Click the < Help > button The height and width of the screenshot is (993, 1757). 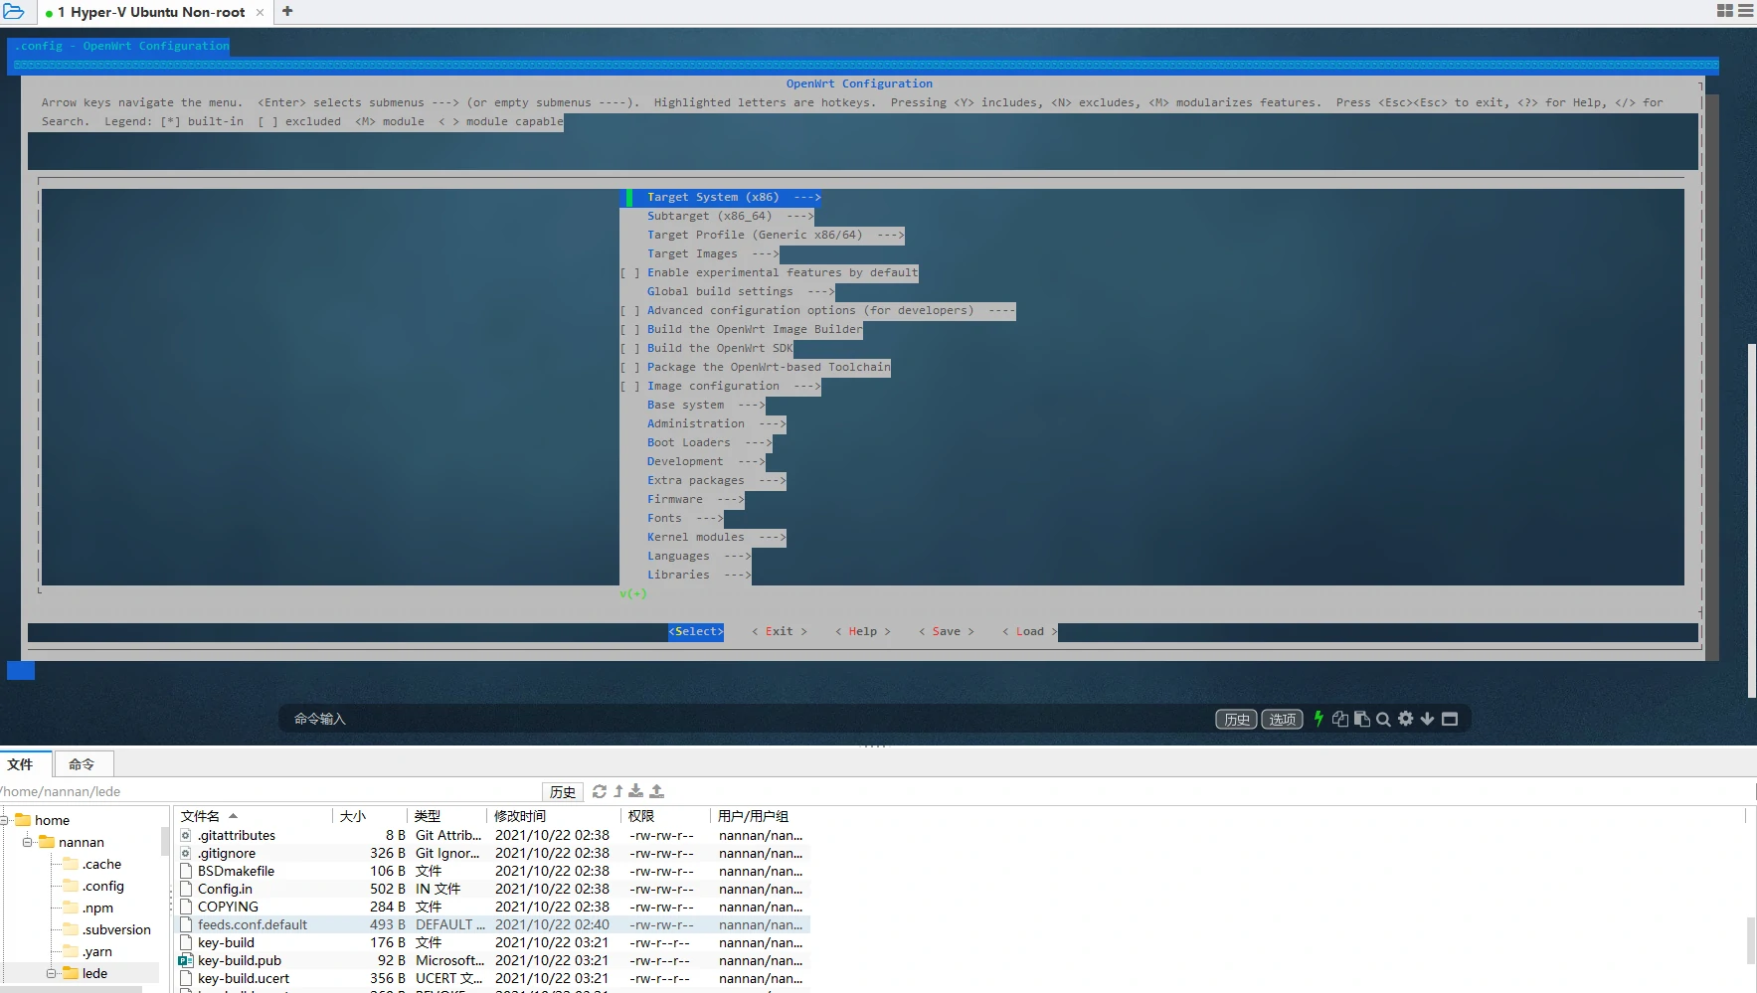tap(863, 631)
